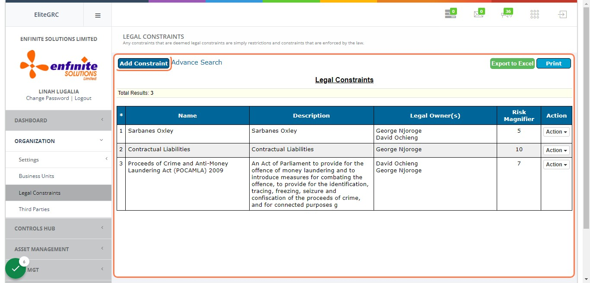Viewport: 590px width, 283px height.
Task: Open Action dropdown for POCAMLA 2009 row
Action: pyautogui.click(x=556, y=165)
